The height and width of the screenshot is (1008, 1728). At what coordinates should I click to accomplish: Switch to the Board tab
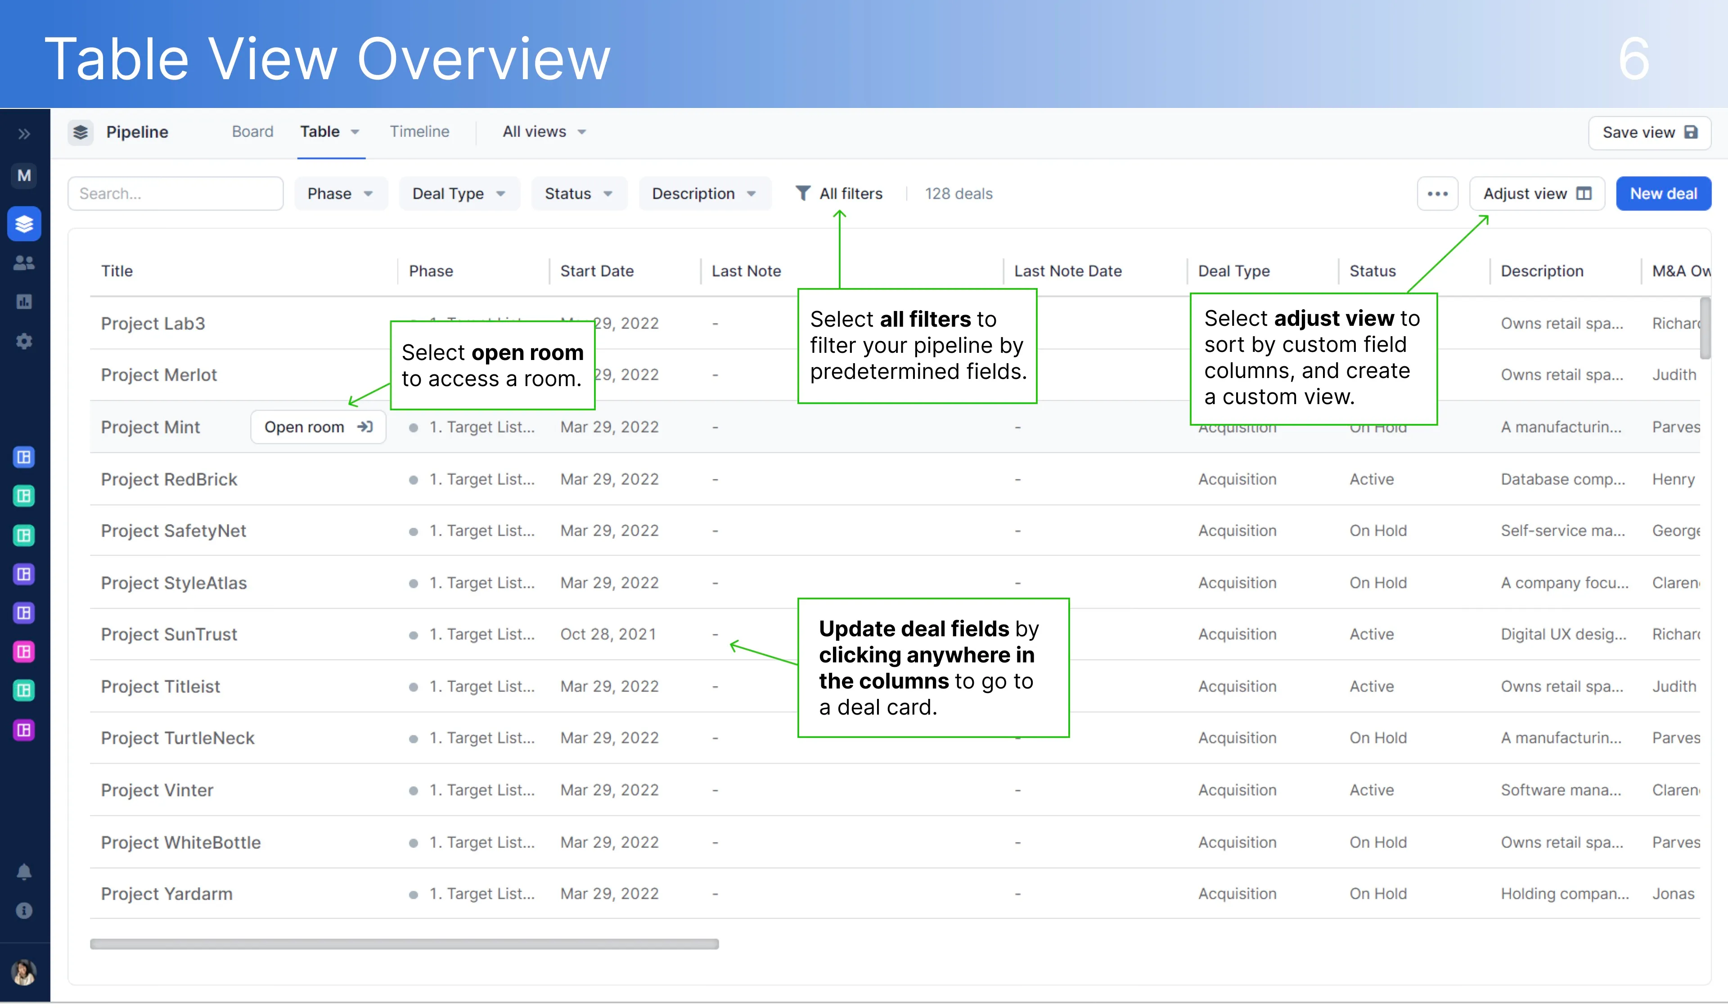[252, 132]
